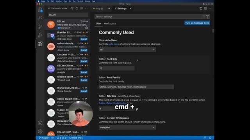Click the 'Editor: Tab Size' setting title
The image size is (250, 140).
click(107, 96)
